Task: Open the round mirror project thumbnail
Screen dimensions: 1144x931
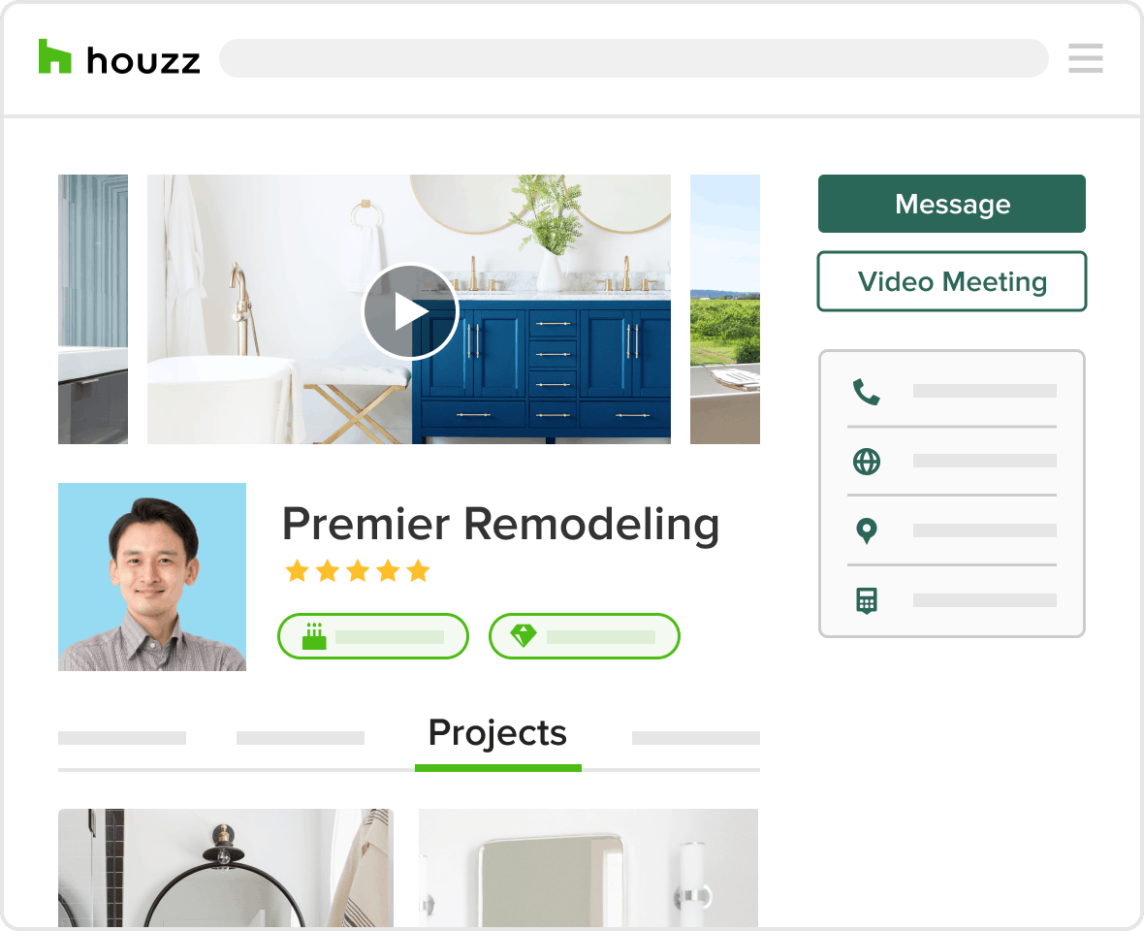Action: point(226,868)
